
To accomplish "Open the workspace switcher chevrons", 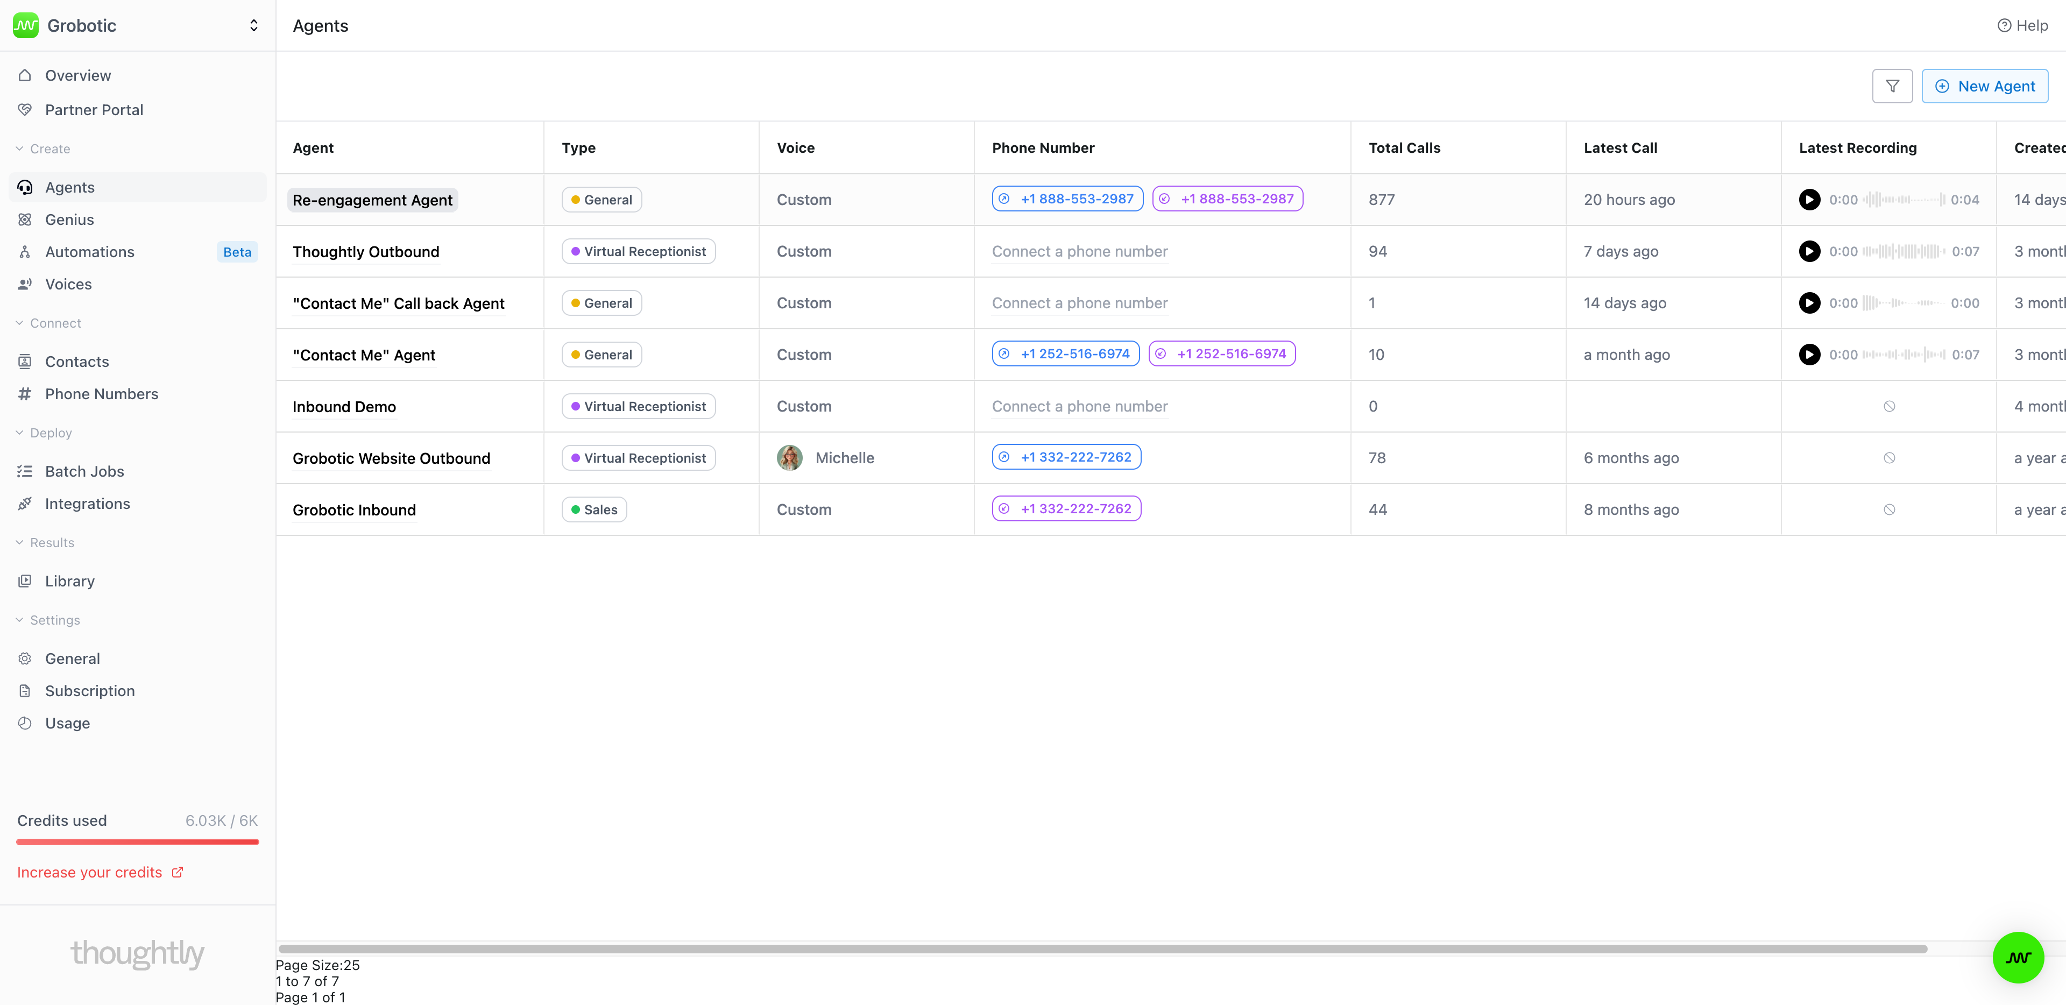I will click(253, 26).
